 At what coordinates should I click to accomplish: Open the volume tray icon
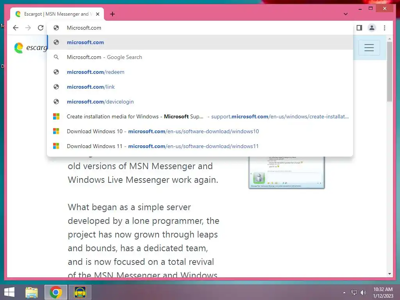363,293
